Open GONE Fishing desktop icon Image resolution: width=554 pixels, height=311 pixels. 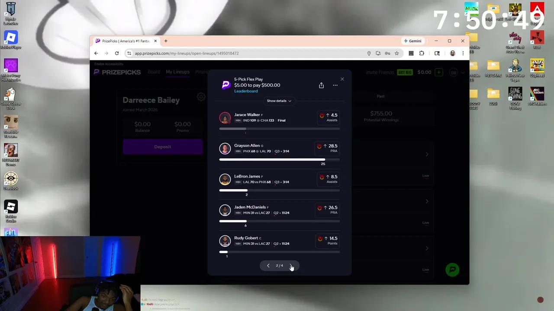tap(515, 98)
